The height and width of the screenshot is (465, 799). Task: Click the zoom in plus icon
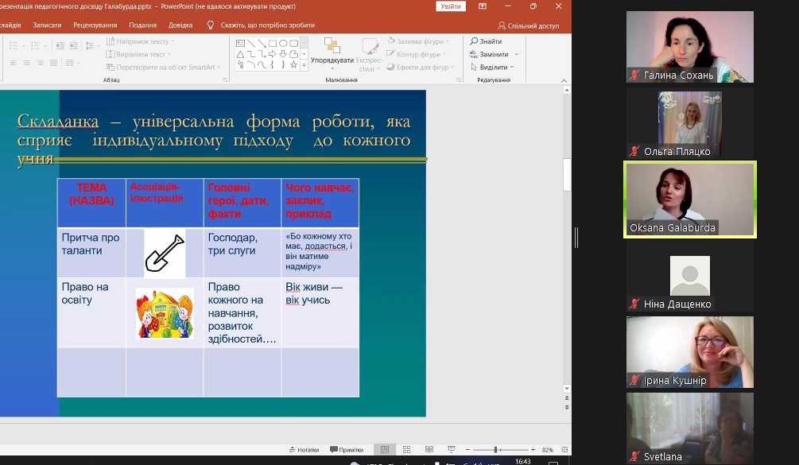(x=531, y=450)
